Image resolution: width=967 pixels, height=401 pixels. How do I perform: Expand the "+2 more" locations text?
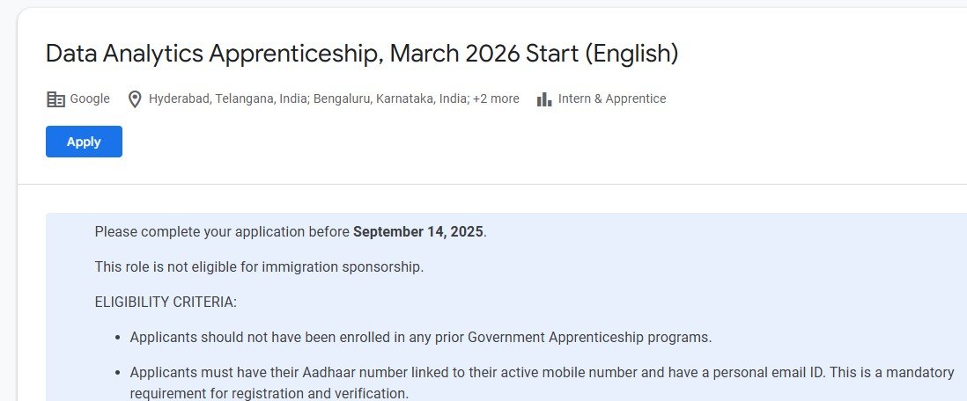496,98
